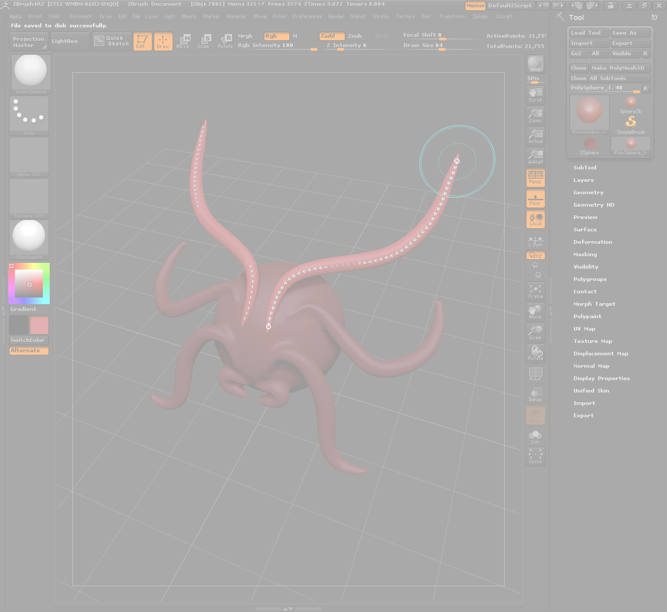Click the Zoom magnifier icon beside canvas
Image resolution: width=667 pixels, height=612 pixels.
pos(536,115)
